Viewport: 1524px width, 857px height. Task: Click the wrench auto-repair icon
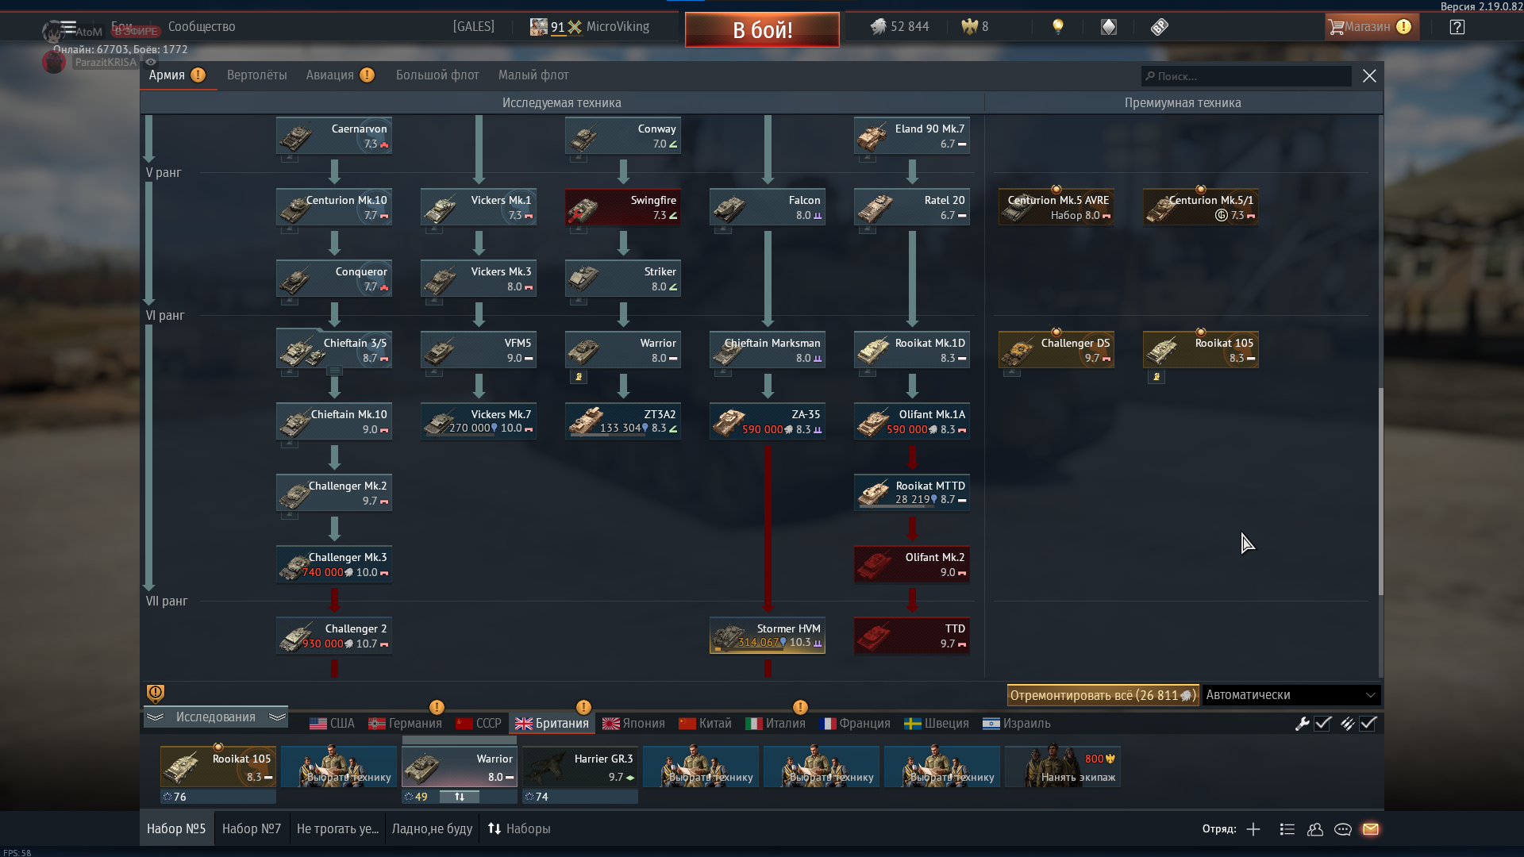(1302, 724)
